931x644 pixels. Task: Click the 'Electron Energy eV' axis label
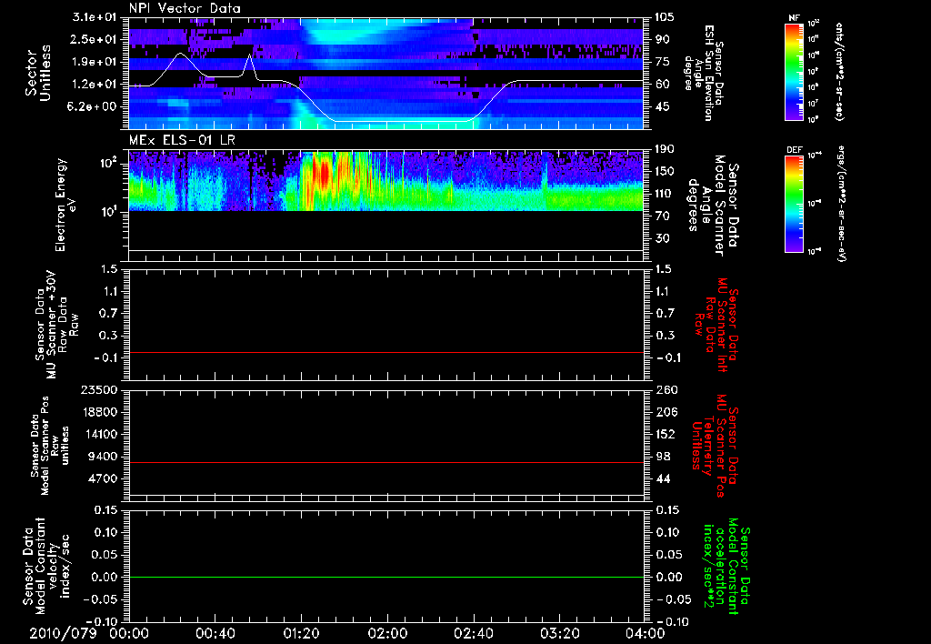(x=65, y=205)
